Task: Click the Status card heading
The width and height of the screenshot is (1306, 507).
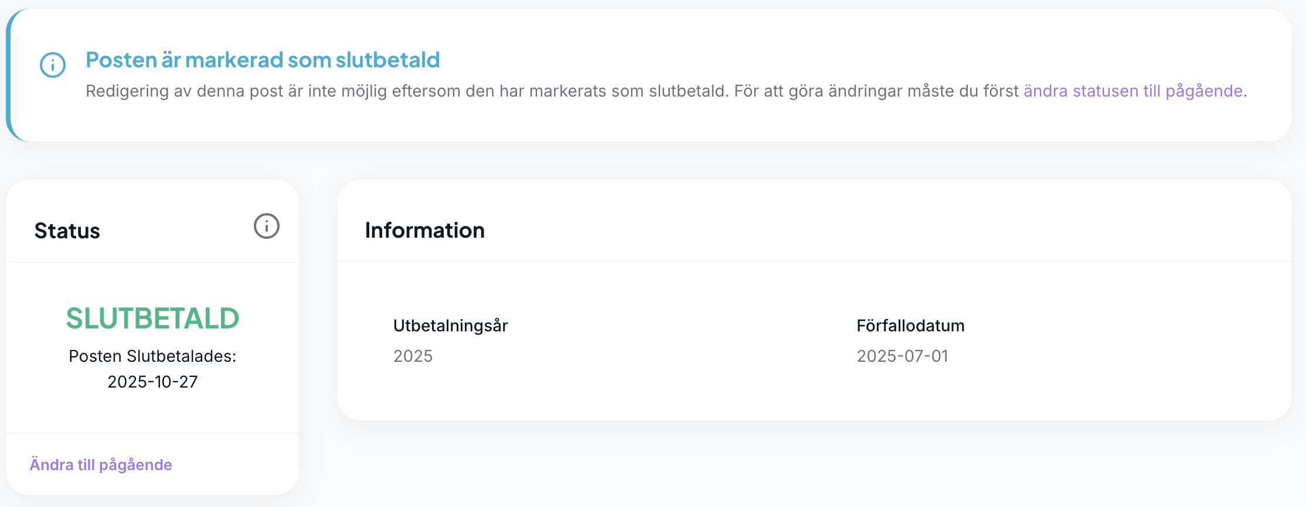Action: pos(67,231)
